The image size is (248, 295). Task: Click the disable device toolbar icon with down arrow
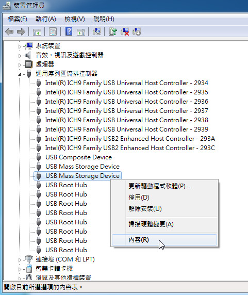pyautogui.click(x=137, y=31)
